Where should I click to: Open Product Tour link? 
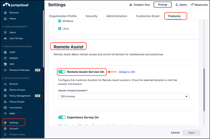pos(142,5)
